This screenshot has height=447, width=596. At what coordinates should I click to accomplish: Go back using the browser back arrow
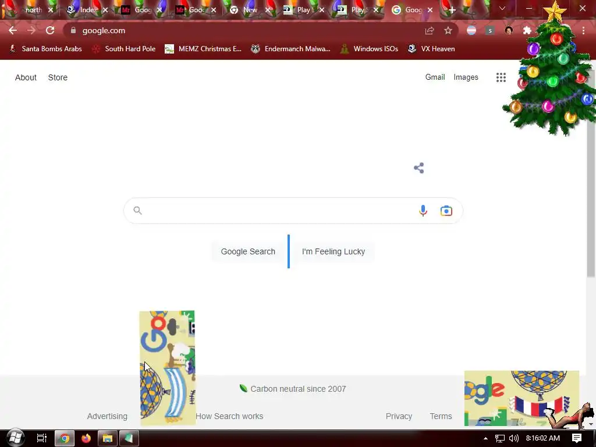[x=13, y=30]
